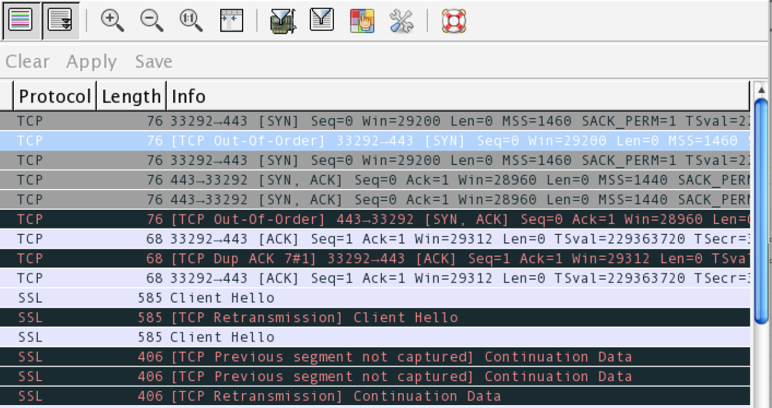Image resolution: width=772 pixels, height=408 pixels.
Task: Reset zoom to normal 1:1 size
Action: (x=191, y=21)
